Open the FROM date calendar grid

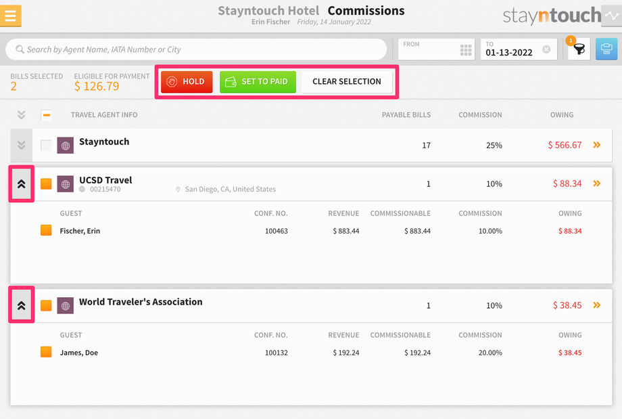466,50
